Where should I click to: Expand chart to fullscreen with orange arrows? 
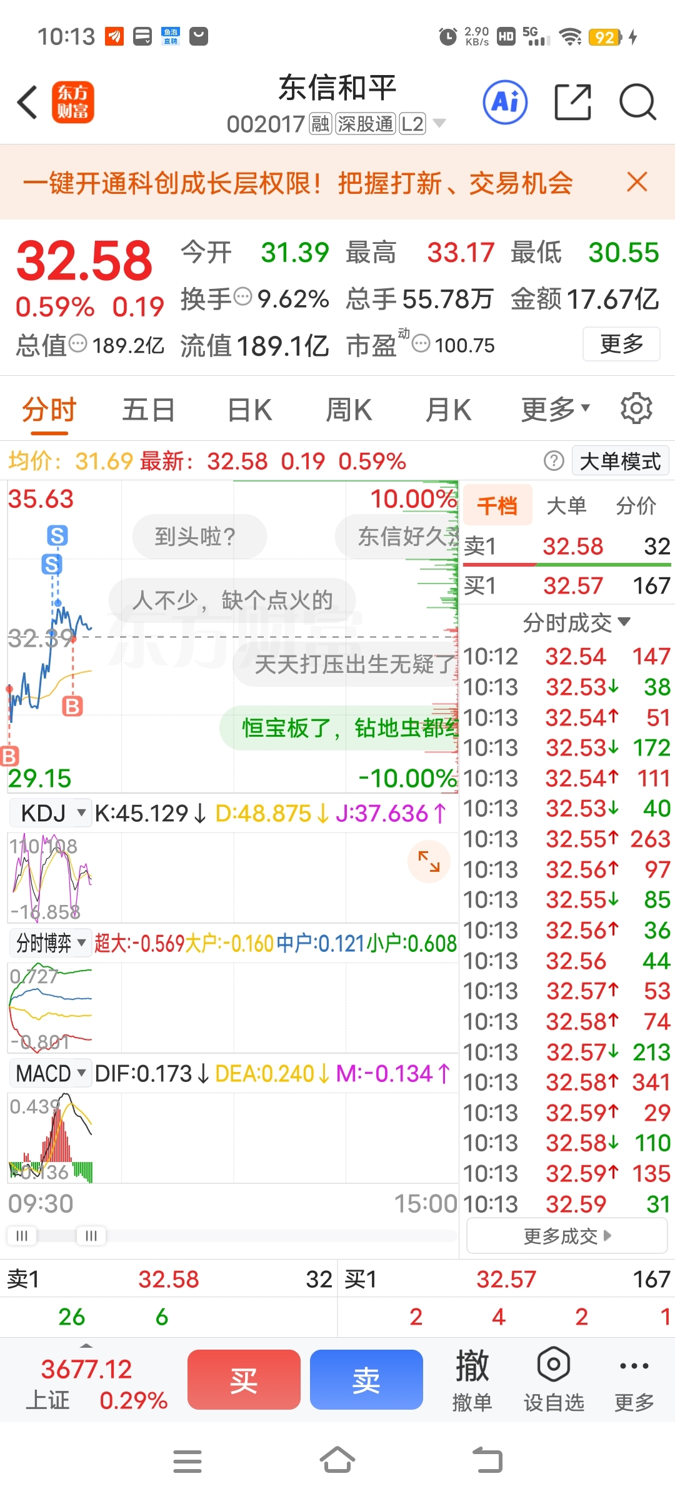click(x=429, y=862)
